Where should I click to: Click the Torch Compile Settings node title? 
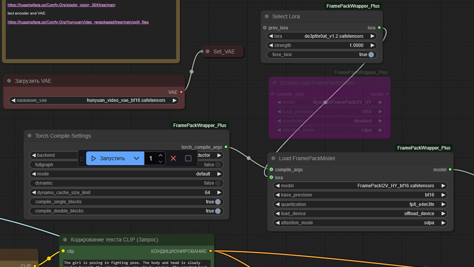63,136
